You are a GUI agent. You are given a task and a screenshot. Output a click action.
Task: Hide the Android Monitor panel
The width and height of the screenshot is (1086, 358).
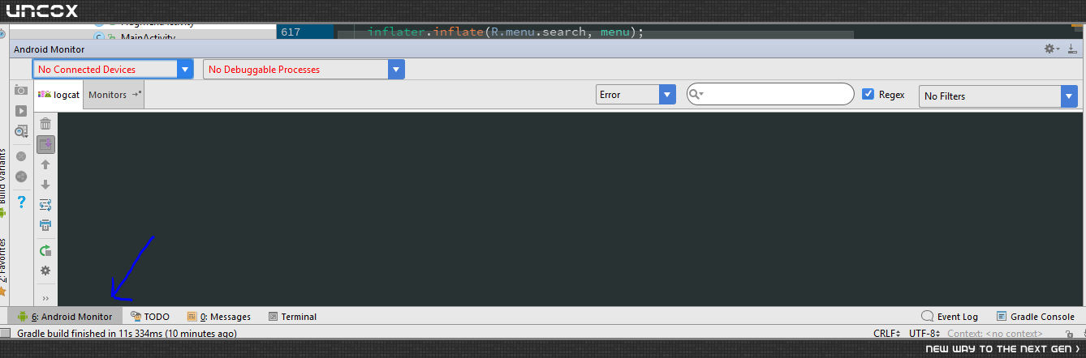(x=1072, y=49)
